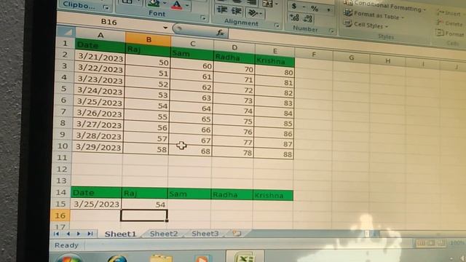
Task: Open the accounting format dropdown arrow
Action: 304,7
